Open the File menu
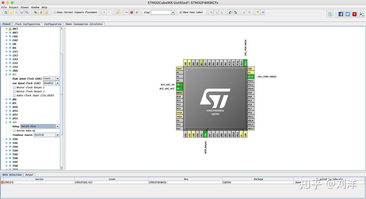This screenshot has width=366, height=199. point(4,7)
